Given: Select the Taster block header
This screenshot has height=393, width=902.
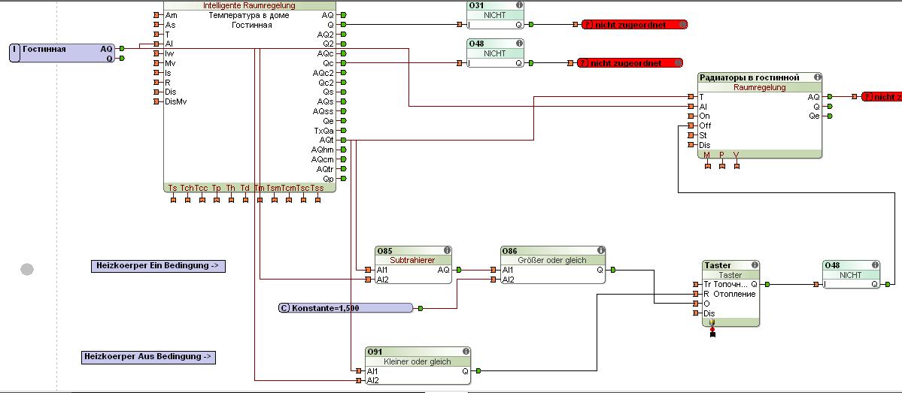Looking at the screenshot, I should 731,265.
